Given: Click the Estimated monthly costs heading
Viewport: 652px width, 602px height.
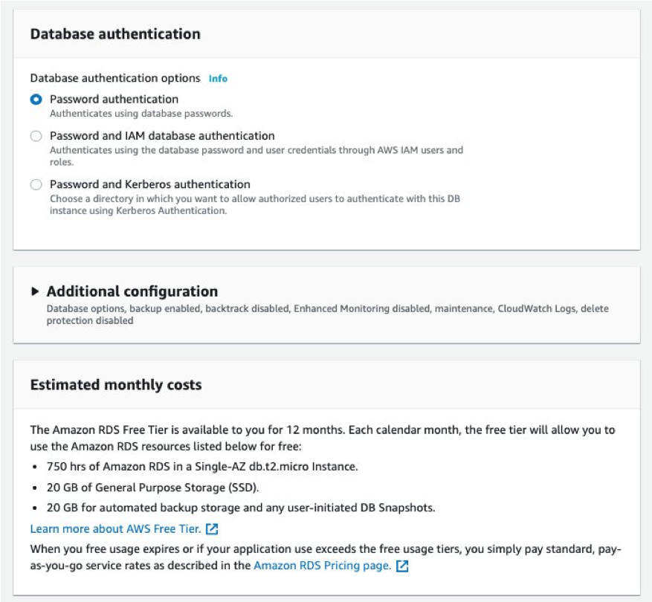Looking at the screenshot, I should pos(115,385).
